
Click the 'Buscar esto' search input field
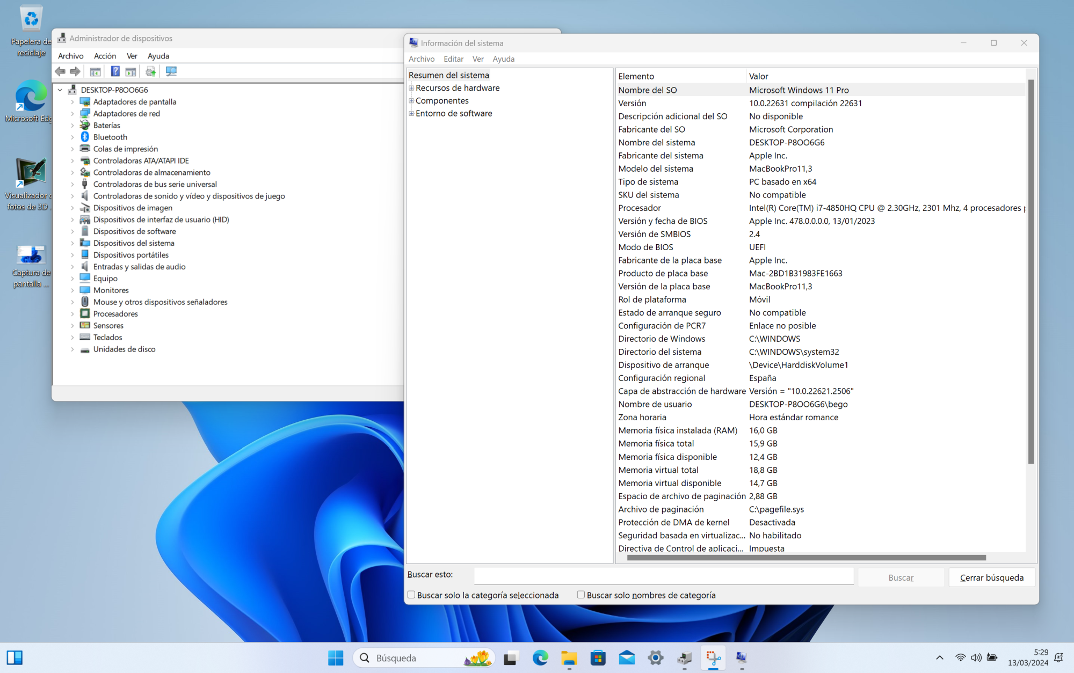click(x=663, y=576)
